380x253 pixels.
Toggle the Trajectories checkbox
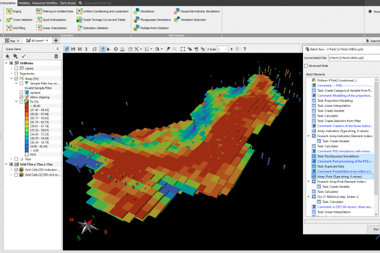(16, 73)
